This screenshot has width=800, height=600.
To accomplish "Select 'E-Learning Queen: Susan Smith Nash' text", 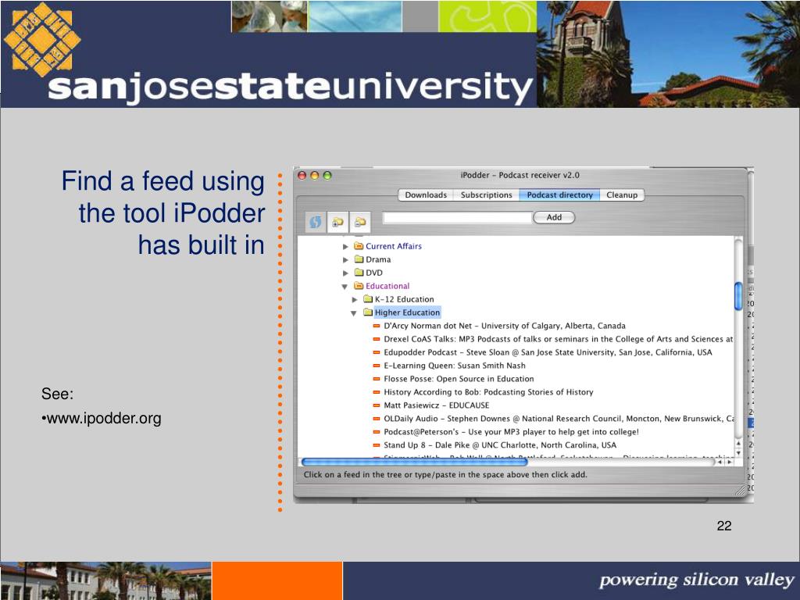I will click(x=455, y=366).
